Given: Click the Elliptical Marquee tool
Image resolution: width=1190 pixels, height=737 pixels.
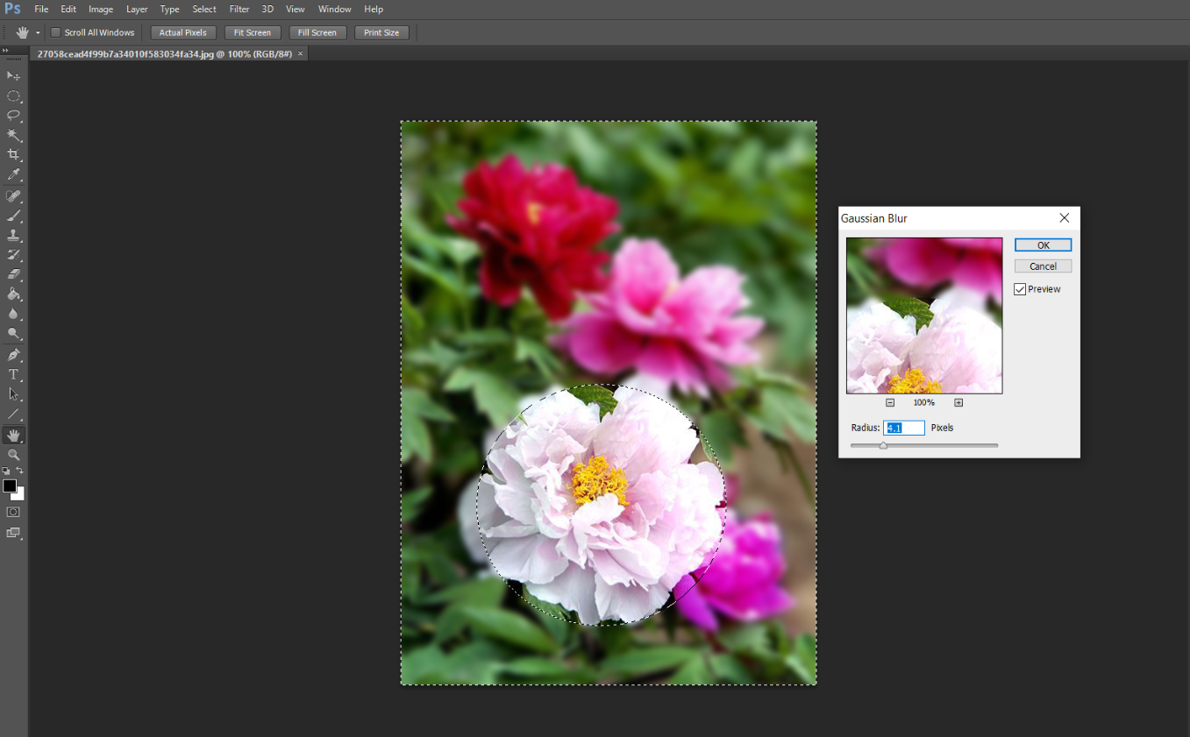Looking at the screenshot, I should pos(14,96).
